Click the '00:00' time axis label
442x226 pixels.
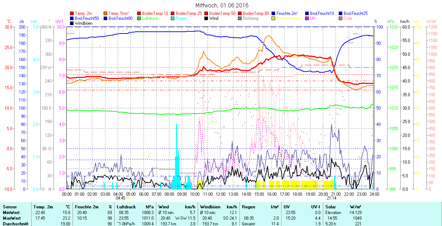point(67,194)
